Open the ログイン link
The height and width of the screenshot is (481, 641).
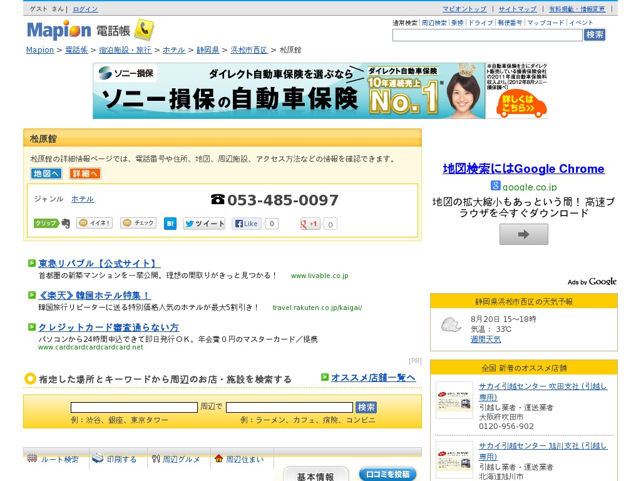pyautogui.click(x=85, y=9)
